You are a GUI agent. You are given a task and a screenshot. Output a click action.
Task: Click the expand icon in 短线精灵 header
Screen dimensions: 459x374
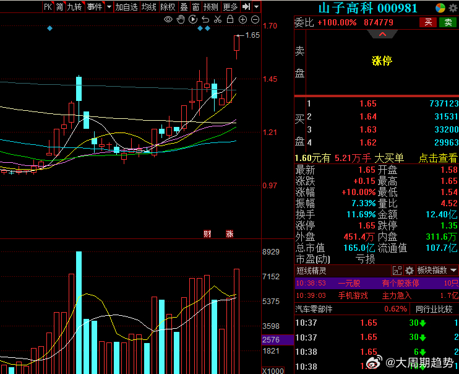point(397,271)
